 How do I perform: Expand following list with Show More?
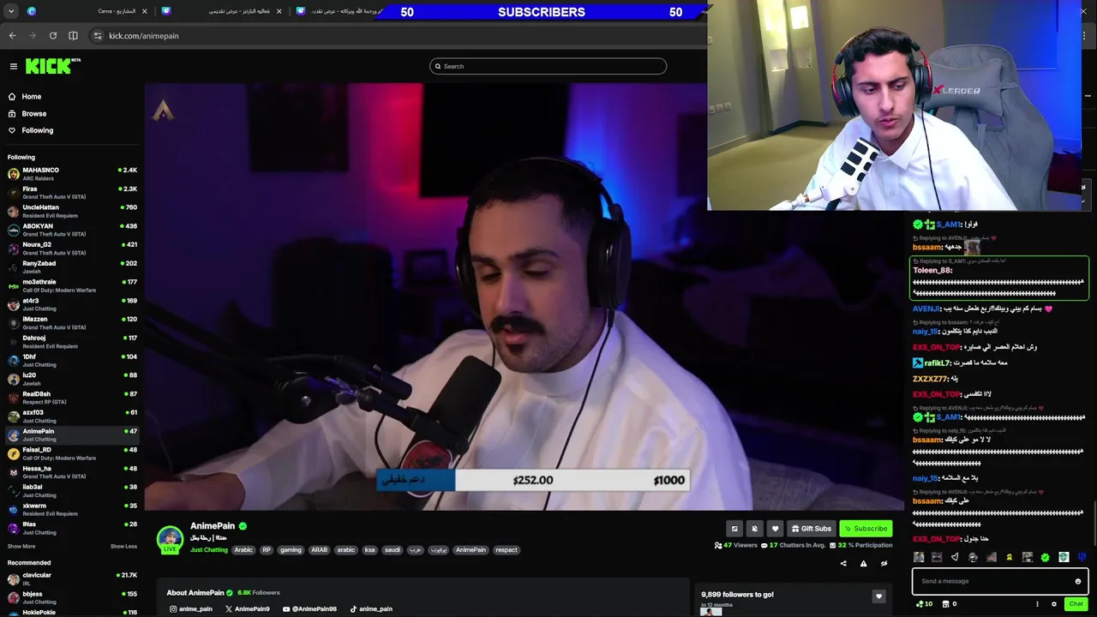click(21, 546)
